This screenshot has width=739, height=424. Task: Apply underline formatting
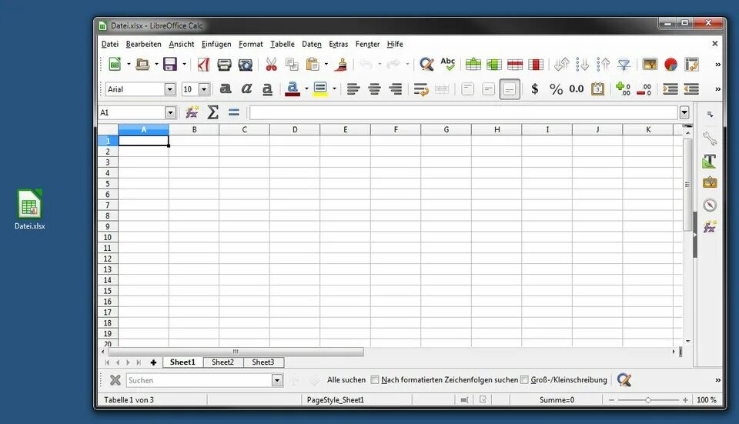pos(267,89)
